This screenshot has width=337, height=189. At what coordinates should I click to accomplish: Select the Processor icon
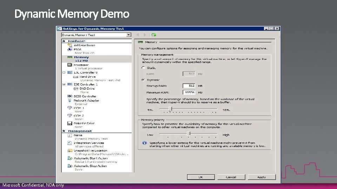pos(70,65)
